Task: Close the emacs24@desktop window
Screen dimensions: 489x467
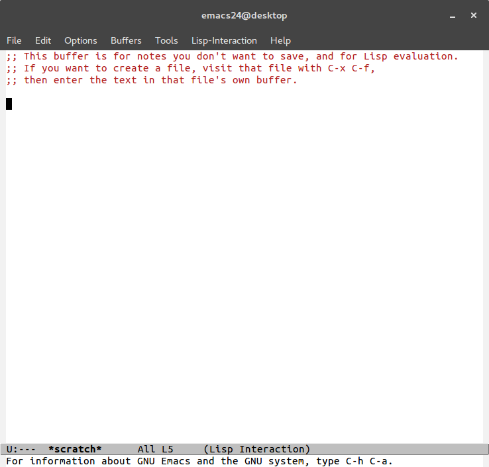Action: click(x=473, y=15)
